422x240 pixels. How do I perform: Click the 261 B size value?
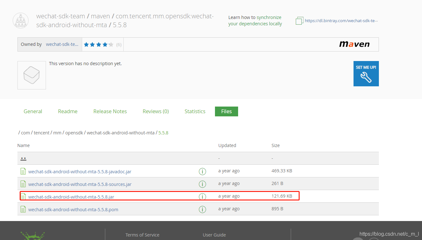(277, 183)
